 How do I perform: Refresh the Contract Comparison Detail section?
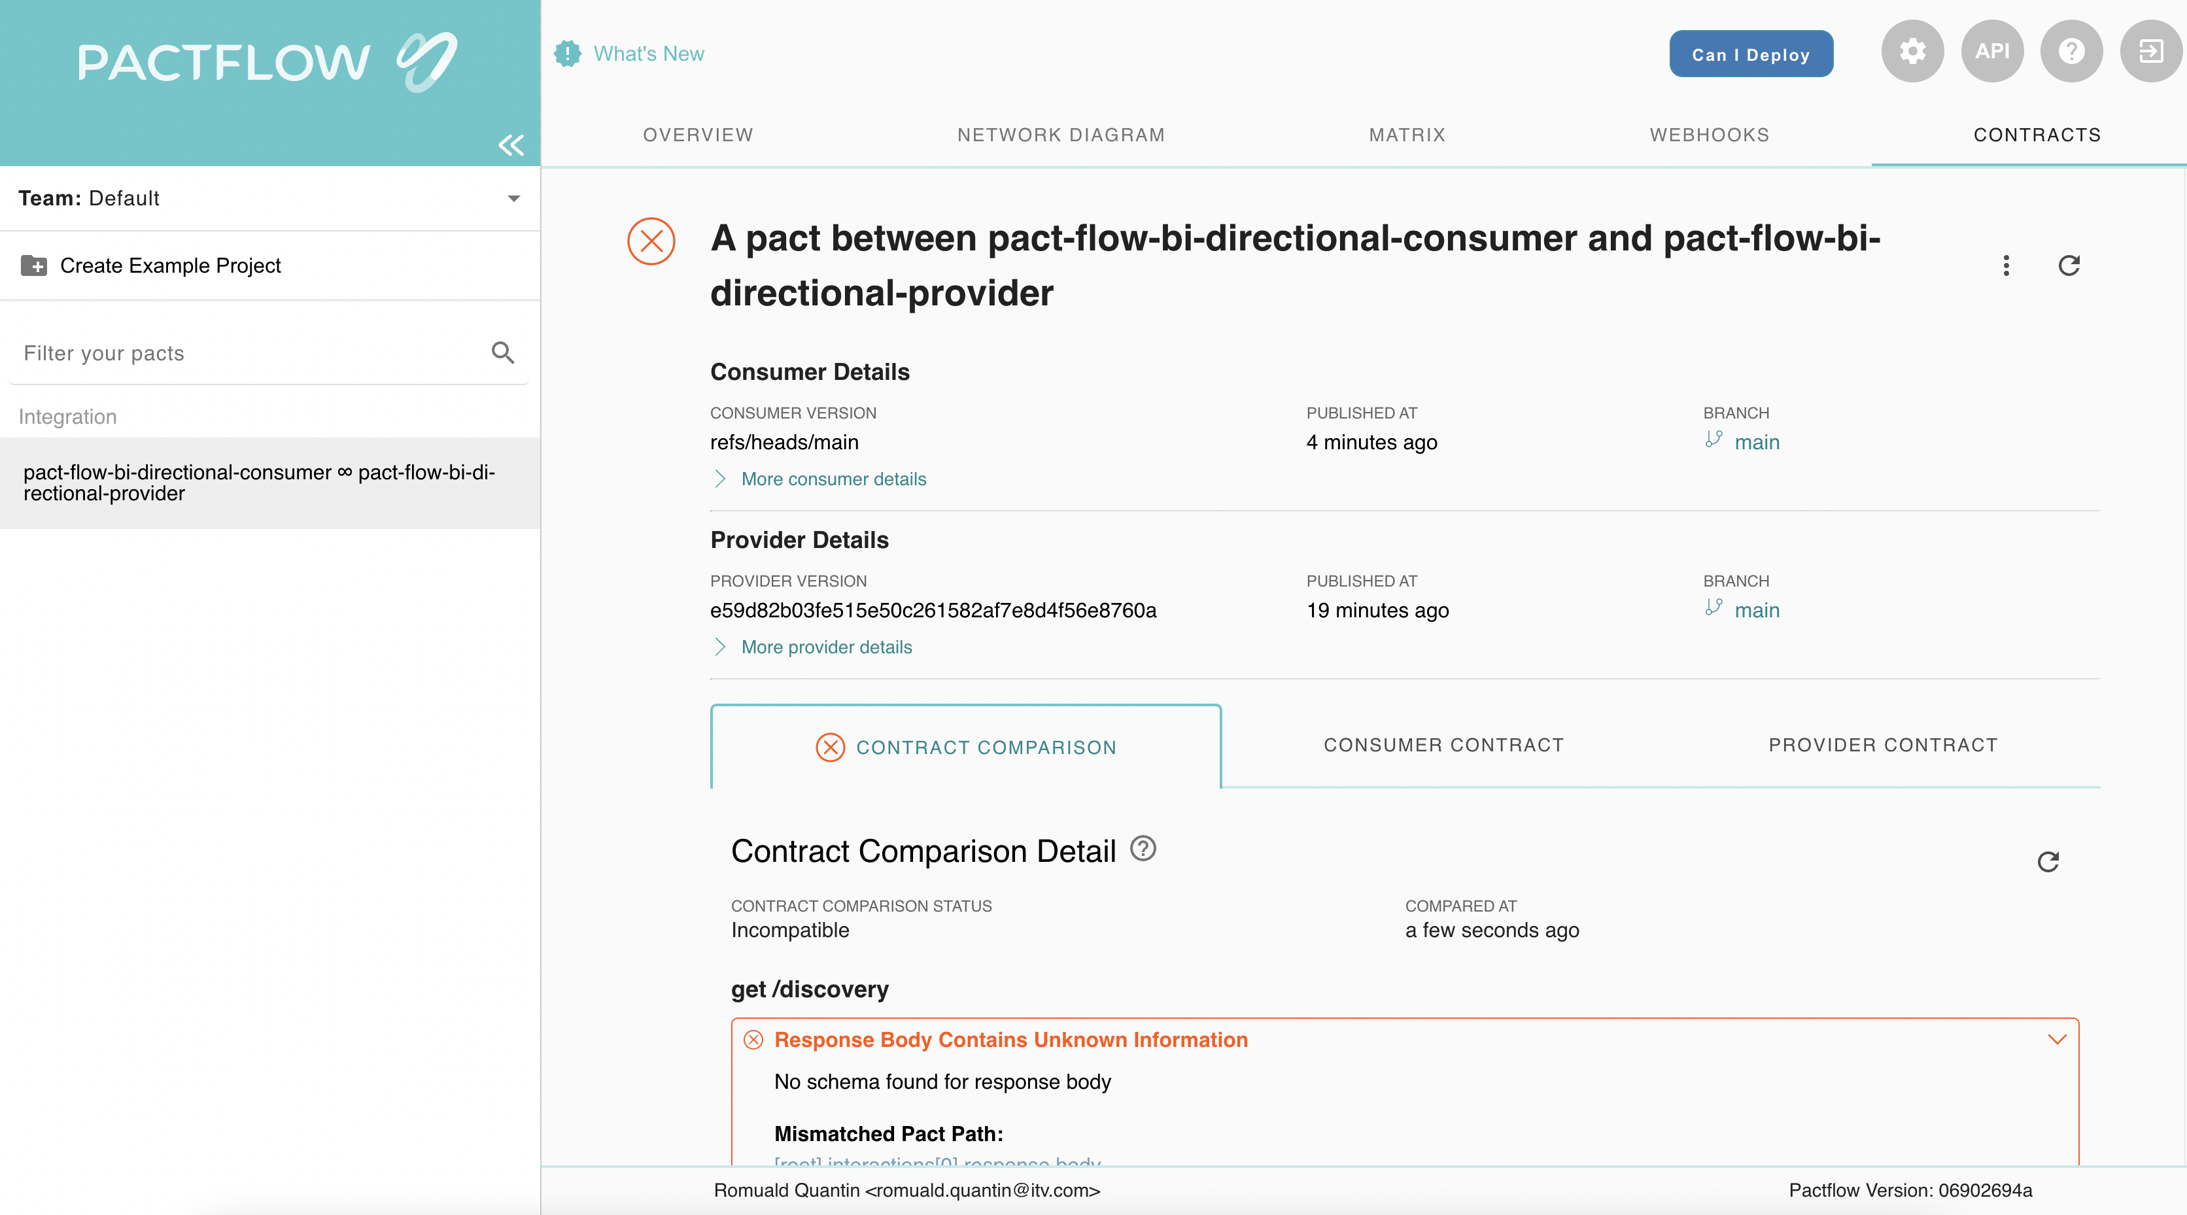(x=2048, y=862)
